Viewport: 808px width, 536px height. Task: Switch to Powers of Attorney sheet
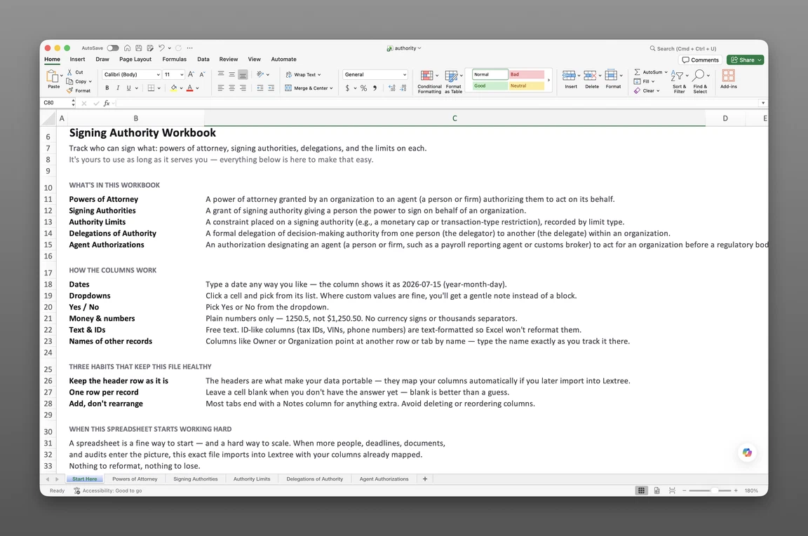point(135,479)
